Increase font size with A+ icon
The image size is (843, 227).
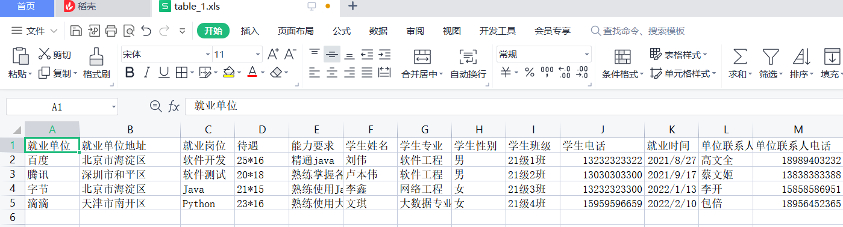point(273,54)
